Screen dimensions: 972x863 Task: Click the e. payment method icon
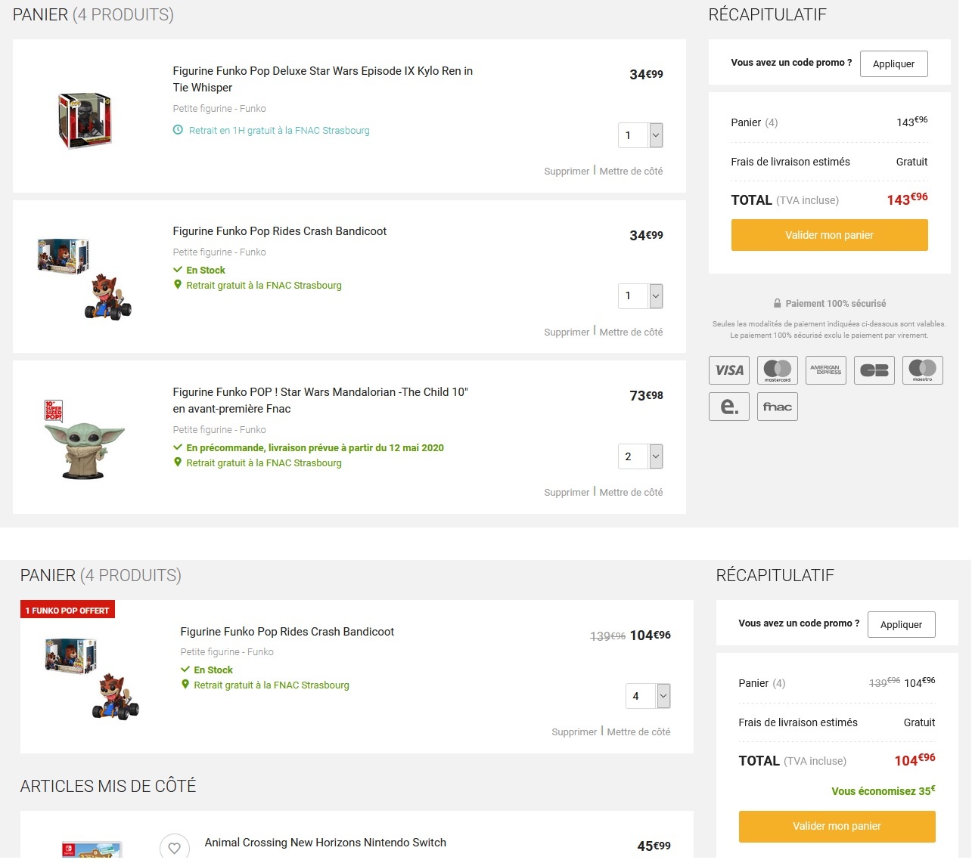point(729,407)
